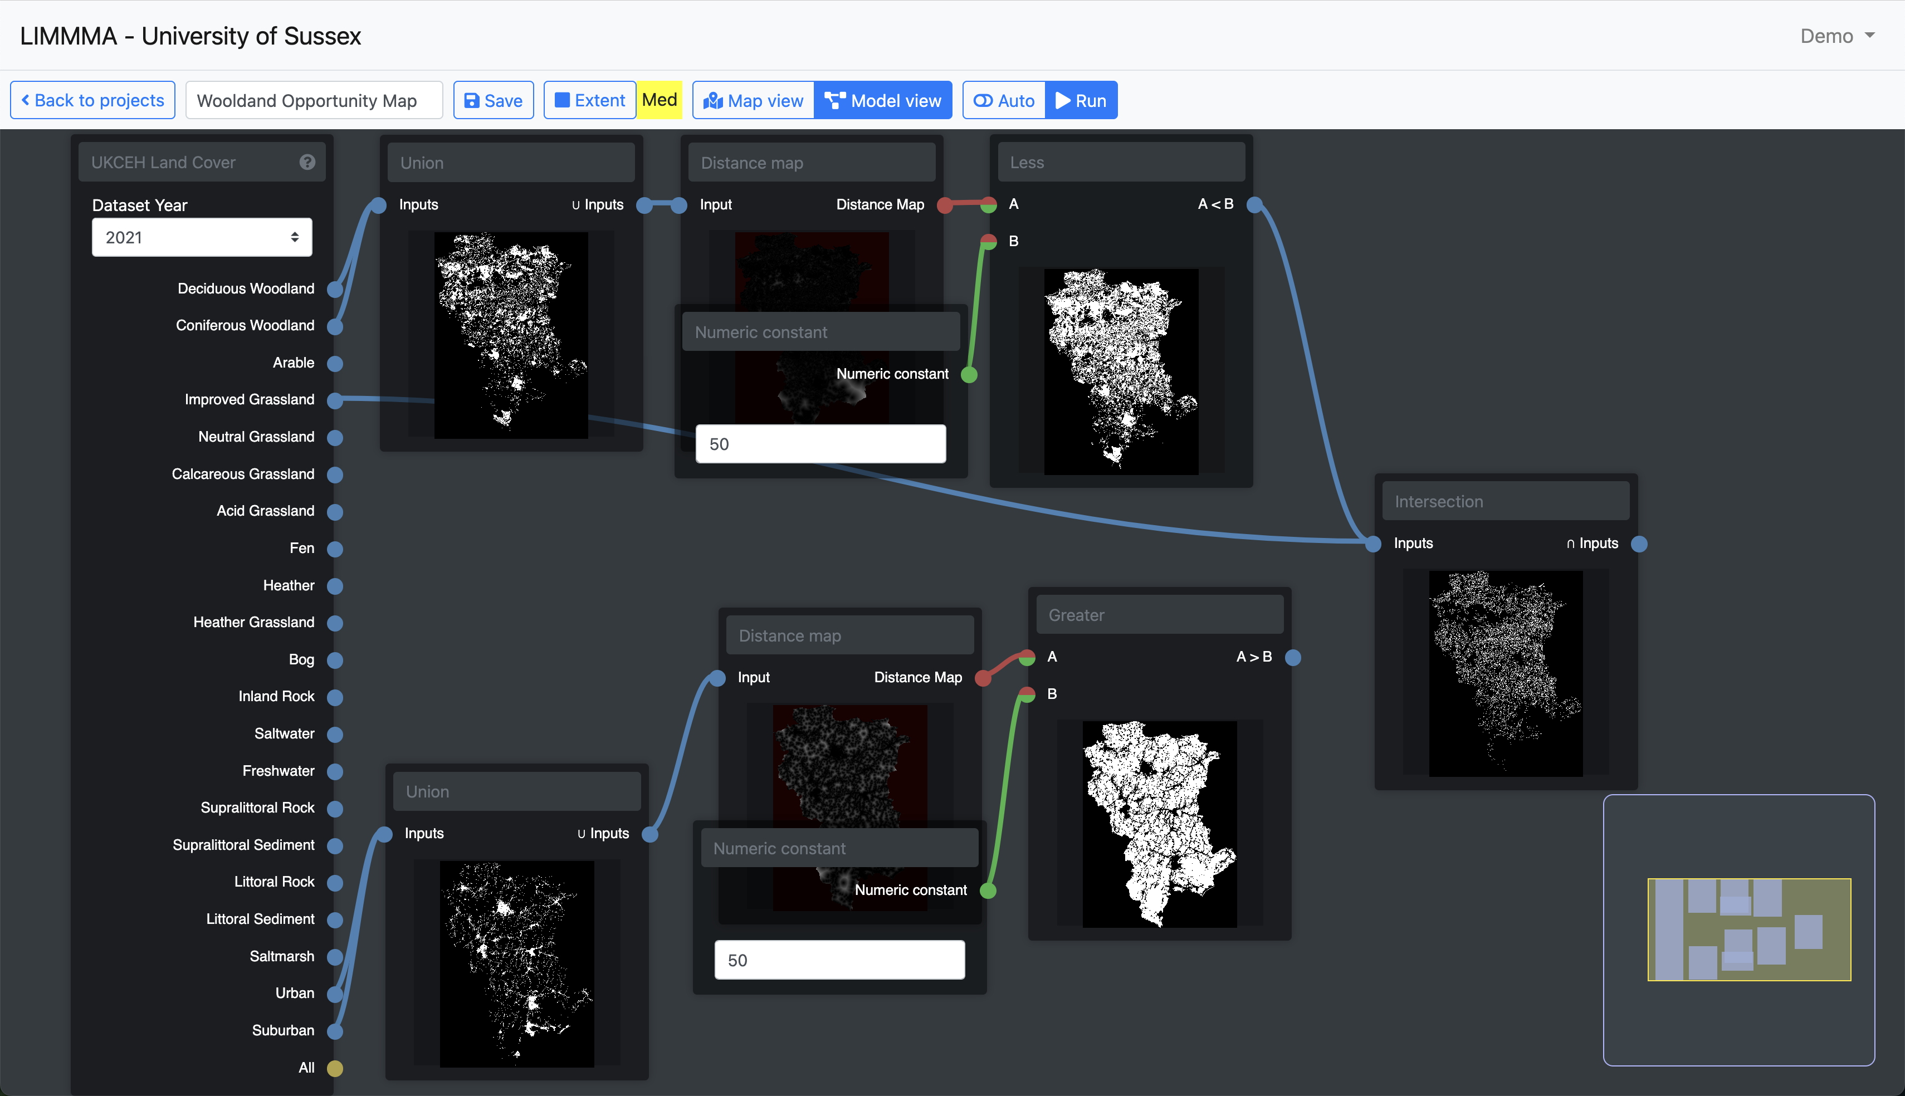Select the Model view tab

[883, 100]
